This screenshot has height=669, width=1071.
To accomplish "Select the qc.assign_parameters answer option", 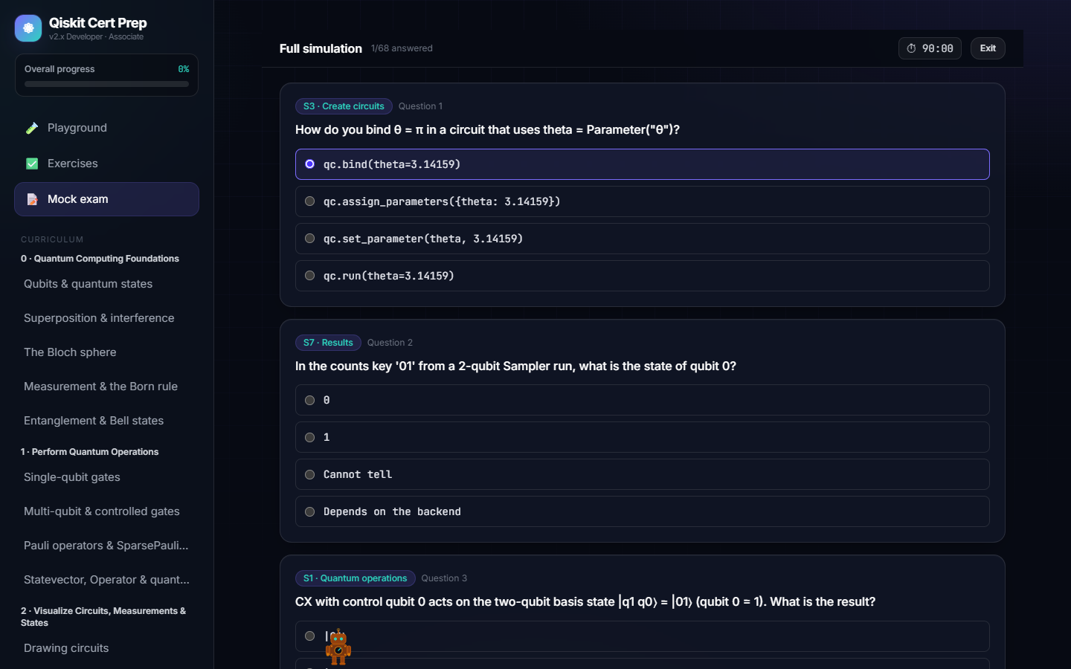I will coord(642,201).
